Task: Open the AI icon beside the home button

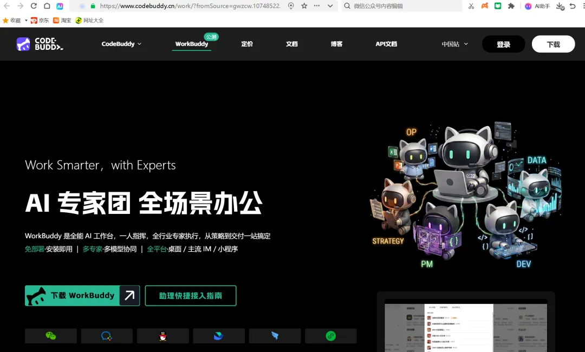Action: pos(60,6)
